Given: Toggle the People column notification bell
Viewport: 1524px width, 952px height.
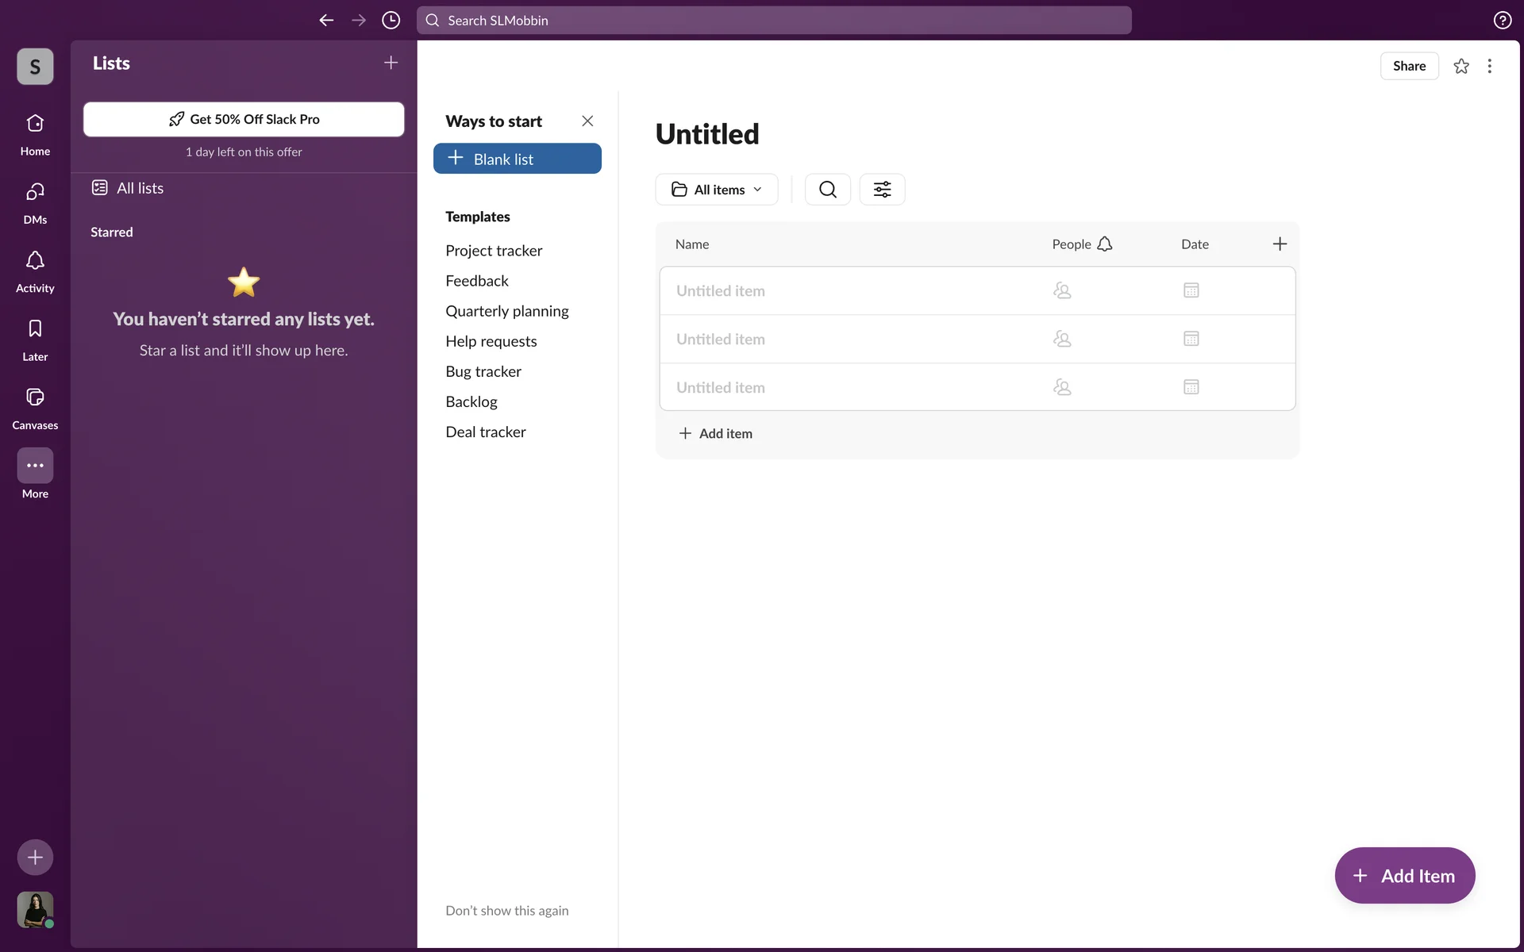Looking at the screenshot, I should click(1104, 244).
